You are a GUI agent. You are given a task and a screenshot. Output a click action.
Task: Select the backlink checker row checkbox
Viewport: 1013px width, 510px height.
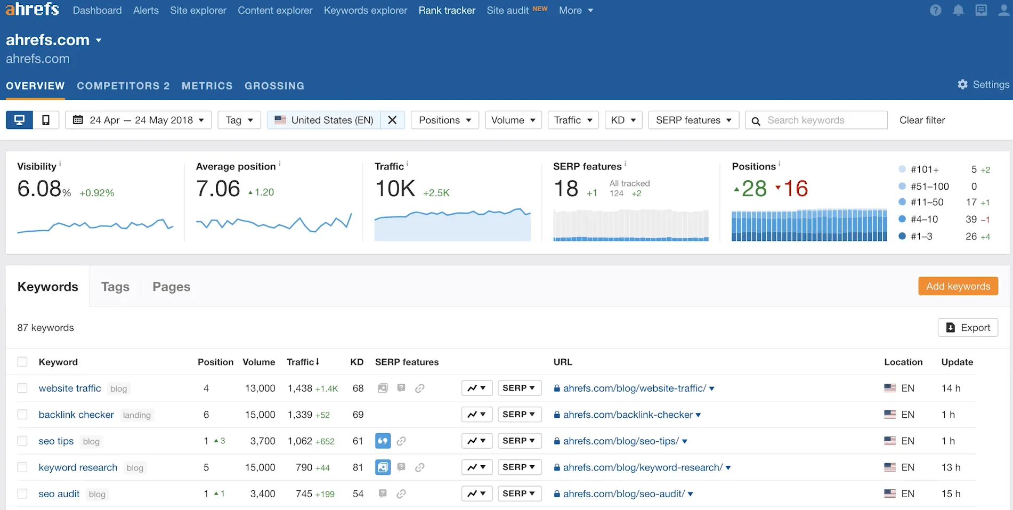pyautogui.click(x=22, y=415)
